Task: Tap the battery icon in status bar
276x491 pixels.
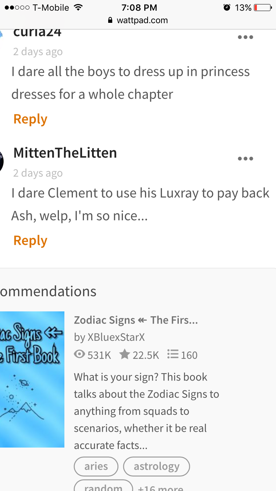Action: 262,7
